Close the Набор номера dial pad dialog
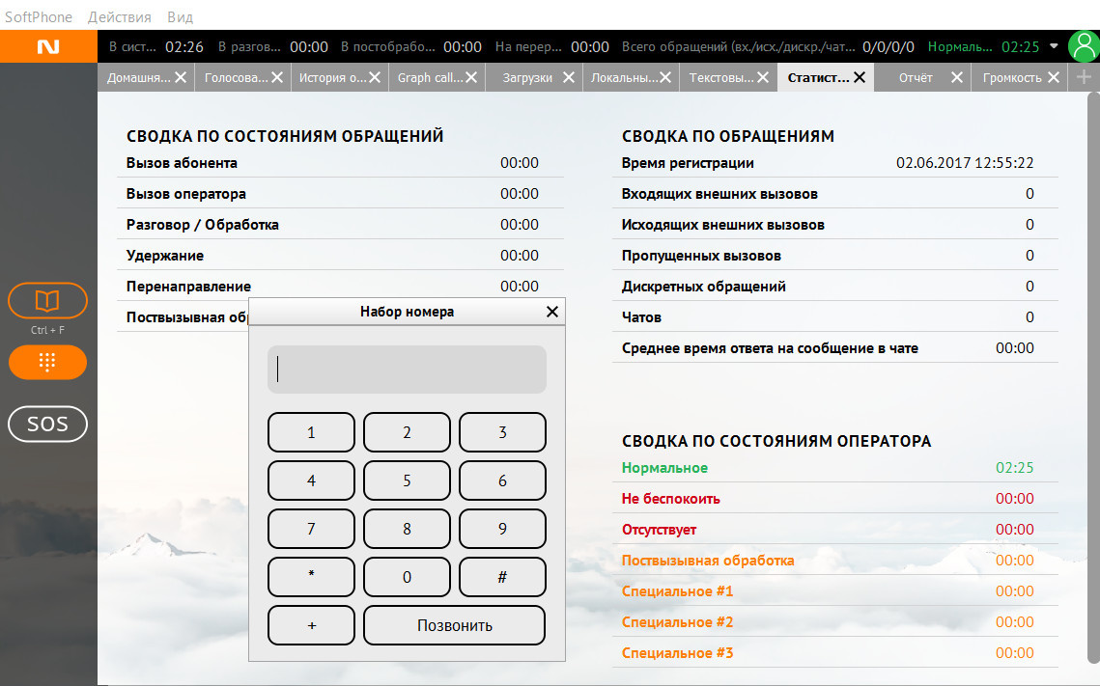1100x686 pixels. click(x=552, y=312)
